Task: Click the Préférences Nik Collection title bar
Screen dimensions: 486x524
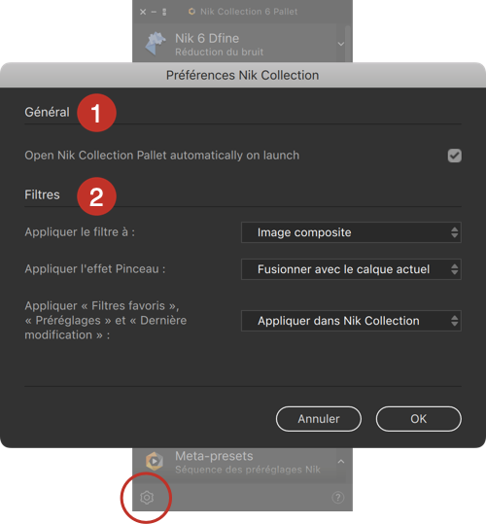Action: point(243,75)
